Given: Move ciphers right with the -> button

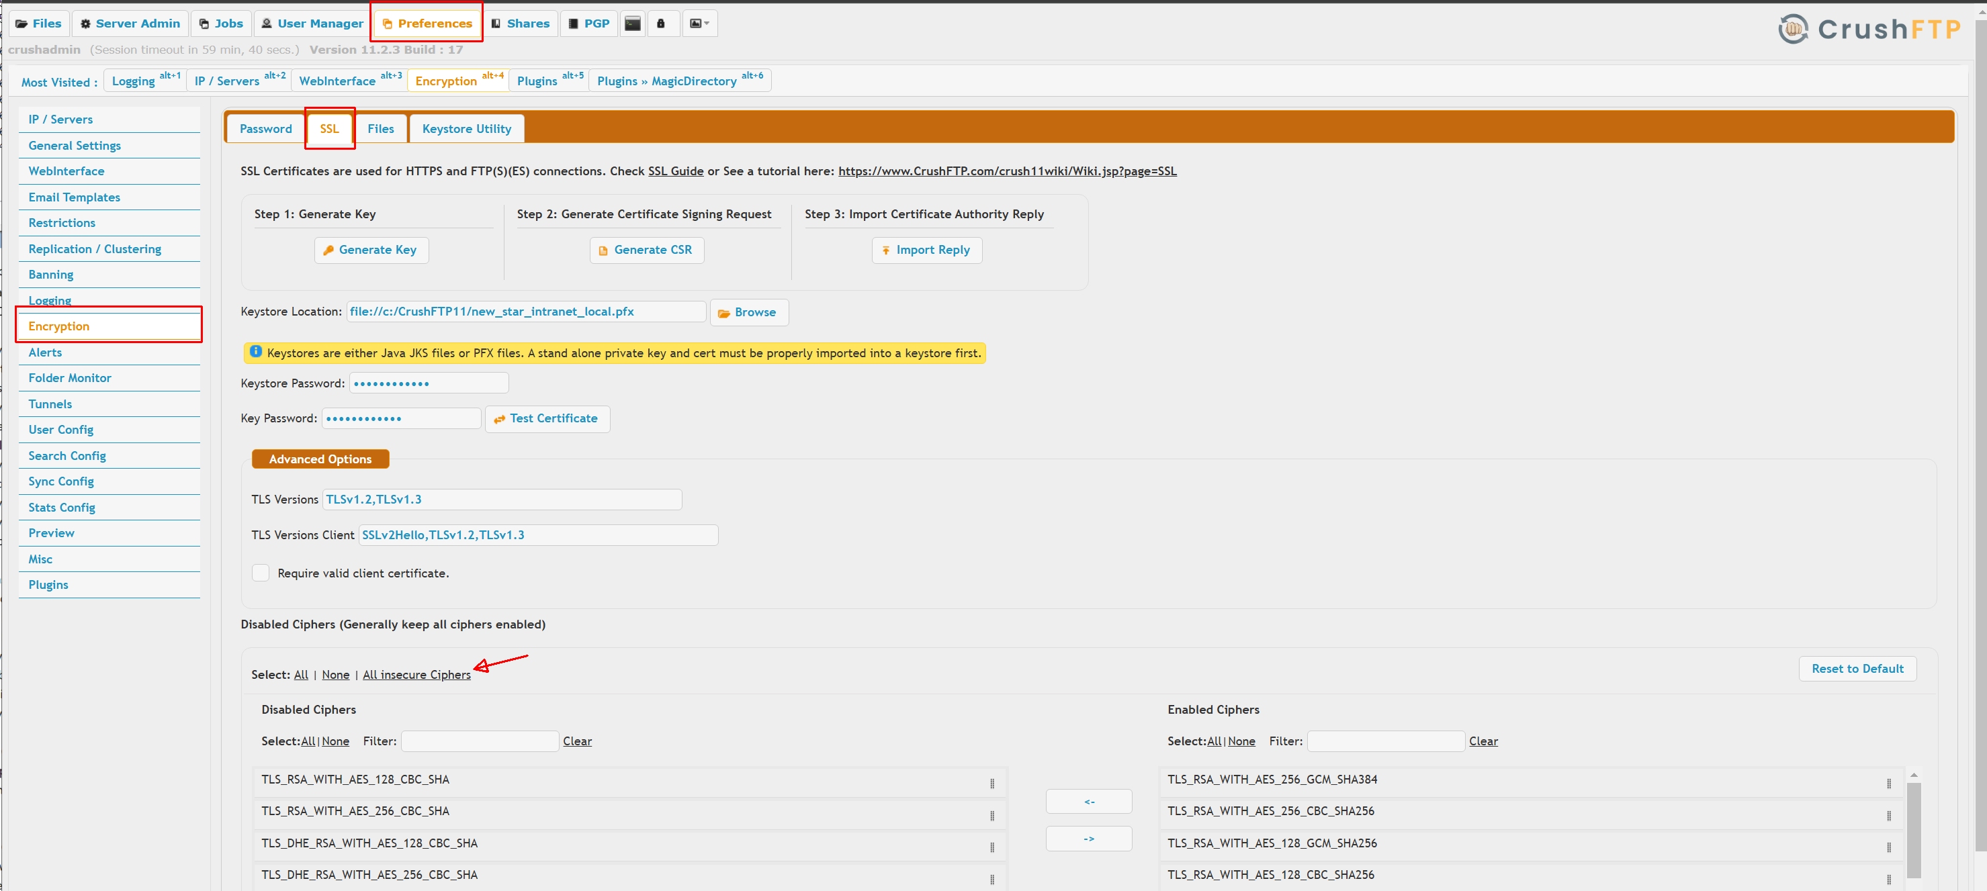Looking at the screenshot, I should (x=1088, y=839).
